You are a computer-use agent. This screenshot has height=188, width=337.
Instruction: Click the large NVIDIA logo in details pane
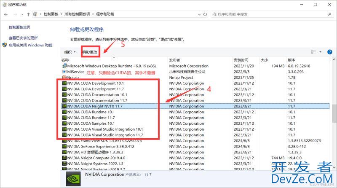tap(73, 179)
